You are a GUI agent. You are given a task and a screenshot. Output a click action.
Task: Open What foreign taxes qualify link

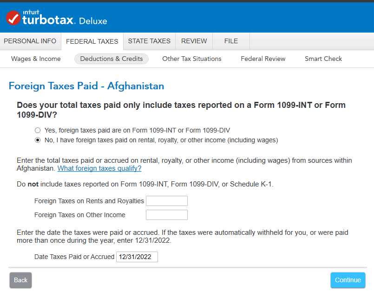[x=99, y=168]
